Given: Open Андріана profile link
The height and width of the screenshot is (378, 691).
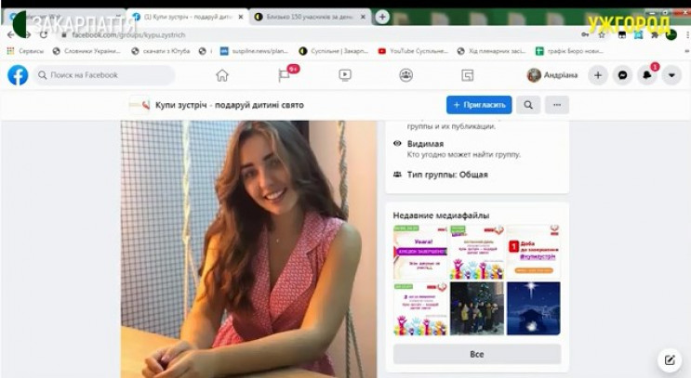Looking at the screenshot, I should pos(552,75).
